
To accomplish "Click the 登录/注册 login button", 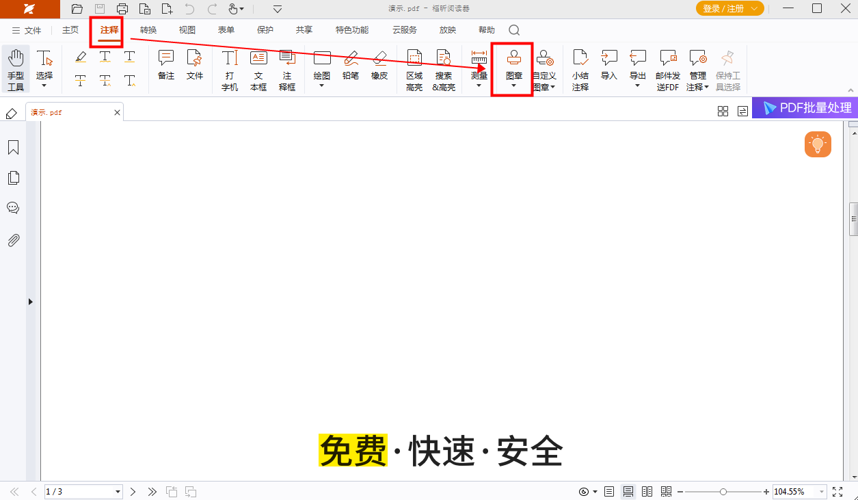I will point(729,8).
